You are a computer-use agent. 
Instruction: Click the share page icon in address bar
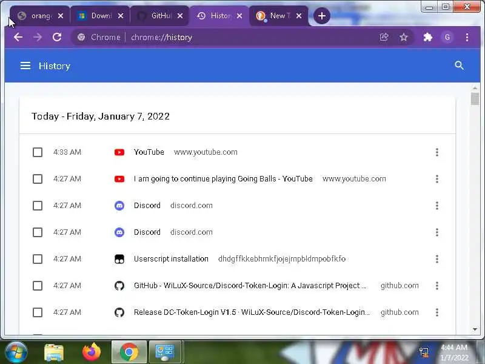click(x=384, y=37)
